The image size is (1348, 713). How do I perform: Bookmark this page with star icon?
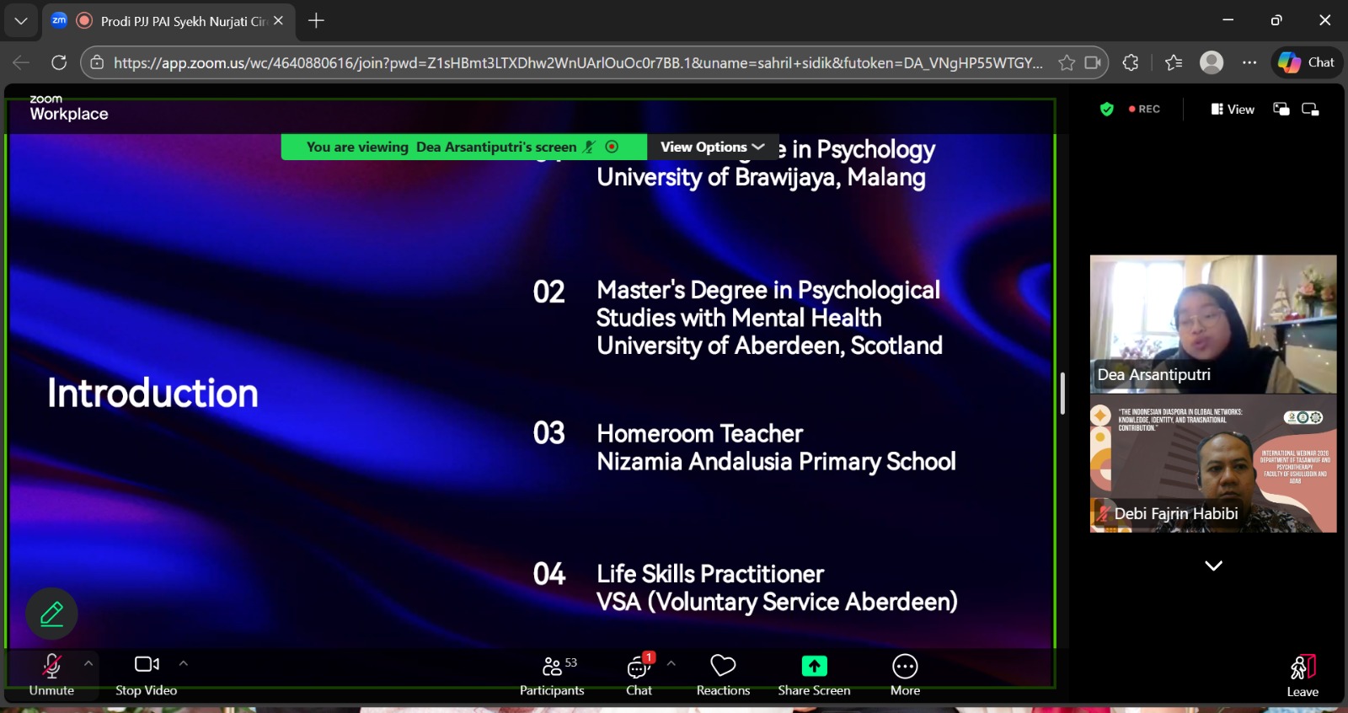pos(1067,62)
